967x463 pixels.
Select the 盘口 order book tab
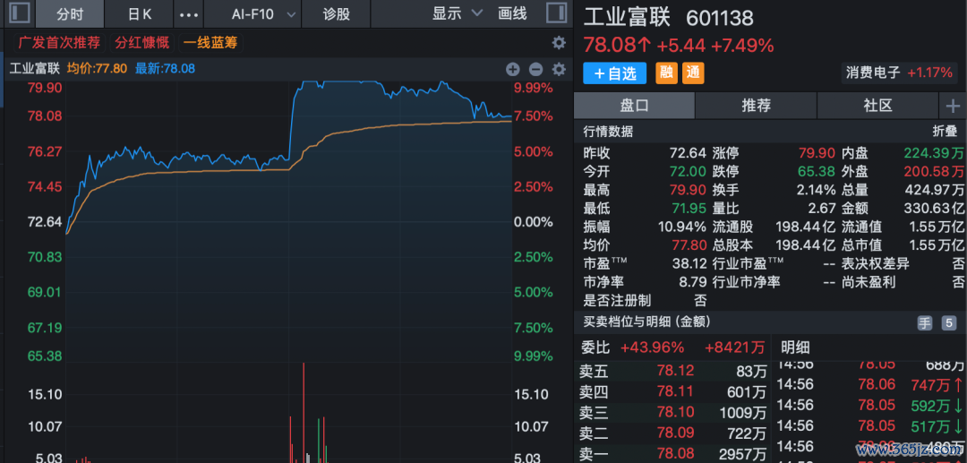click(x=634, y=106)
